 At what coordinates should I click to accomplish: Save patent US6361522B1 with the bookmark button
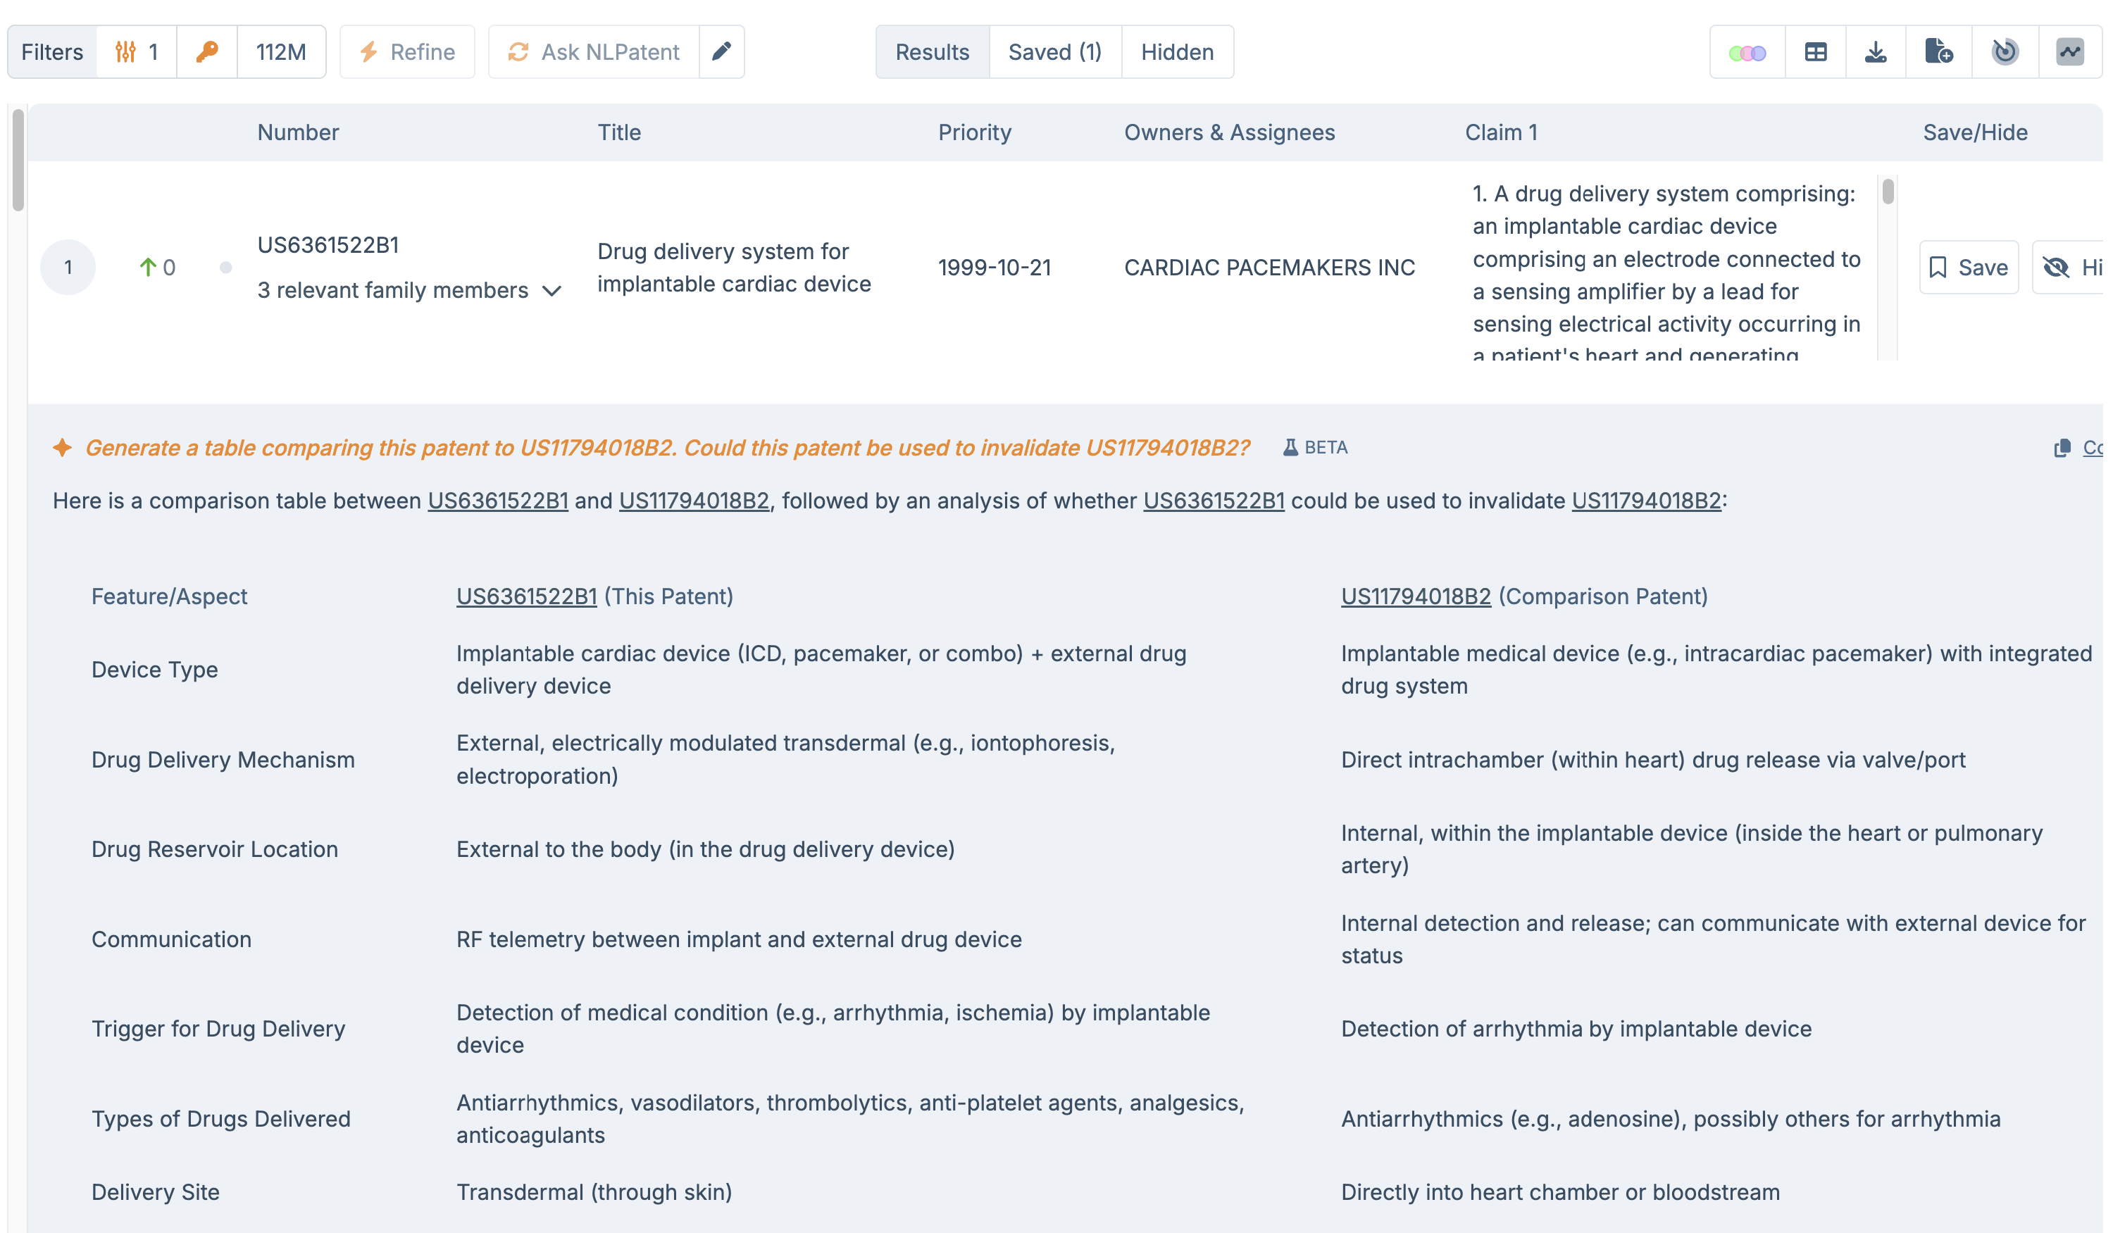pos(1968,268)
